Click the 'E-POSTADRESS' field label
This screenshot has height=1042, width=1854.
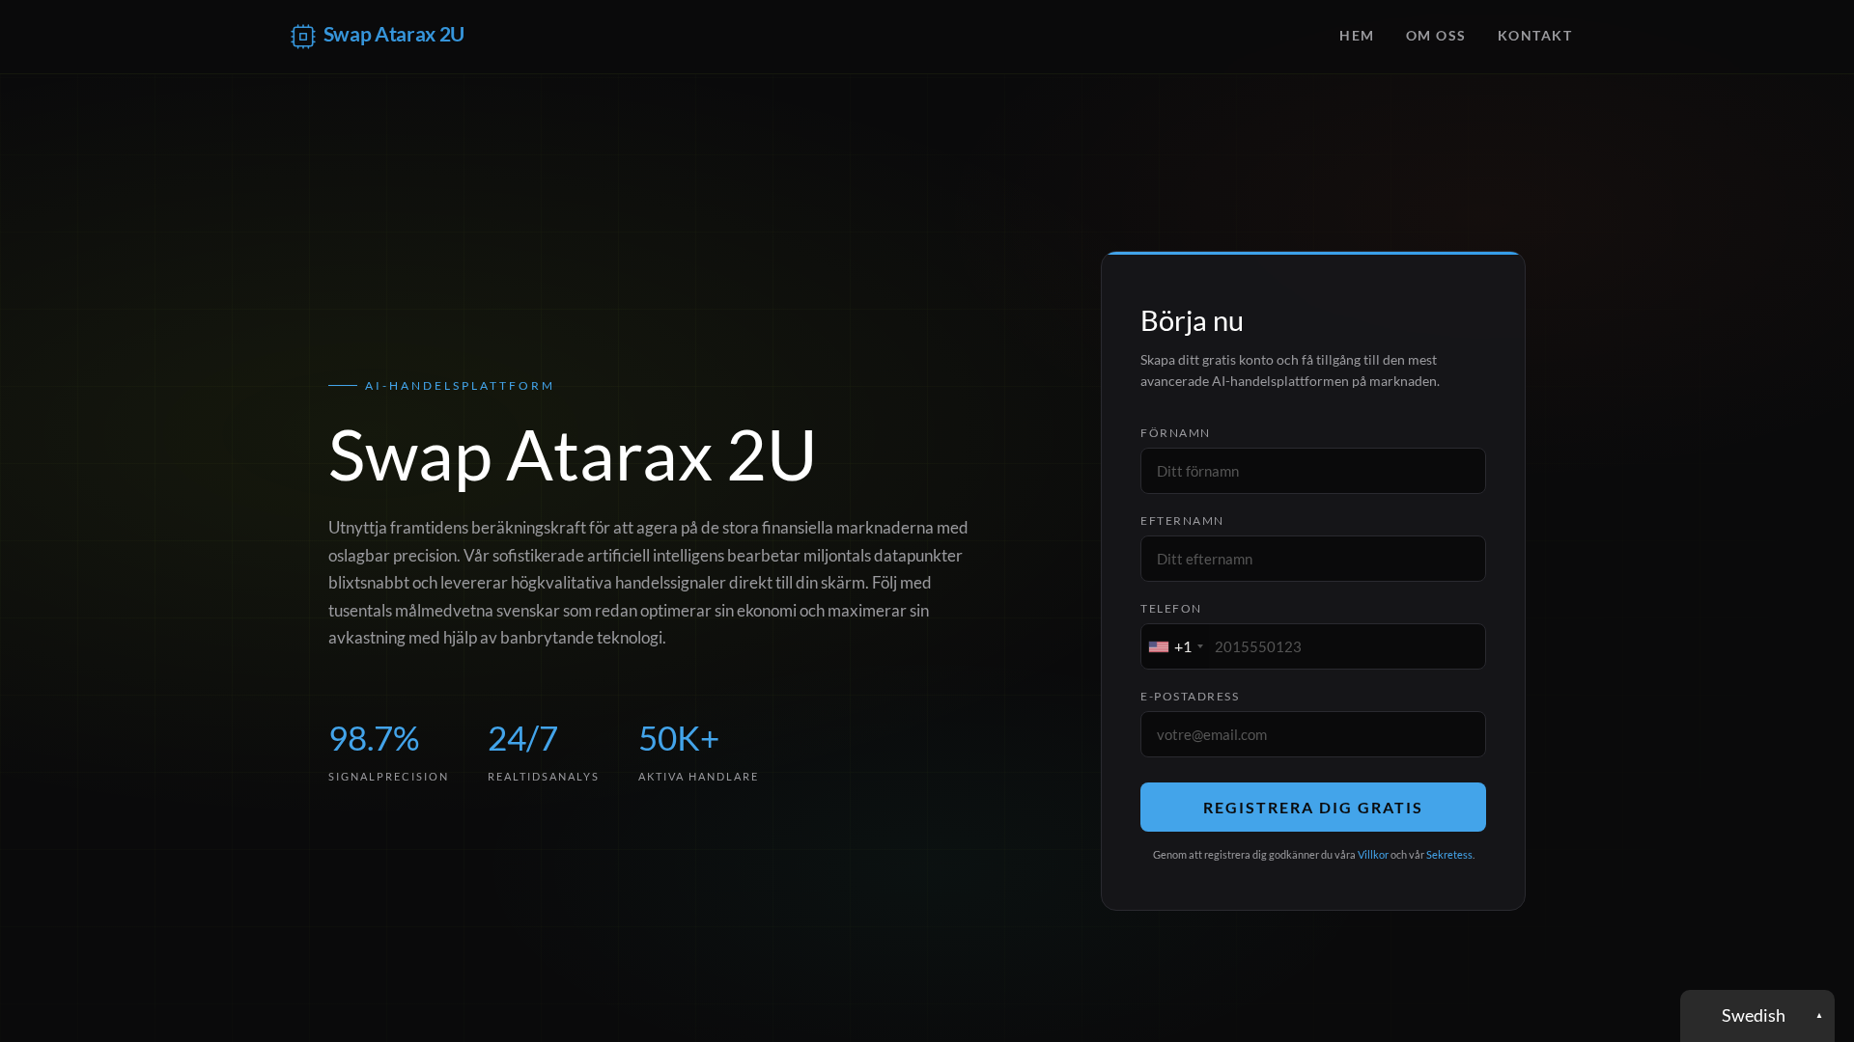tap(1190, 697)
